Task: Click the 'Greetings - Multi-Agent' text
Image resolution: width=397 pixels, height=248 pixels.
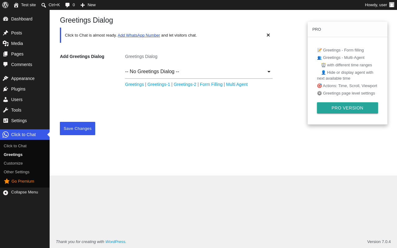Action: click(x=344, y=57)
